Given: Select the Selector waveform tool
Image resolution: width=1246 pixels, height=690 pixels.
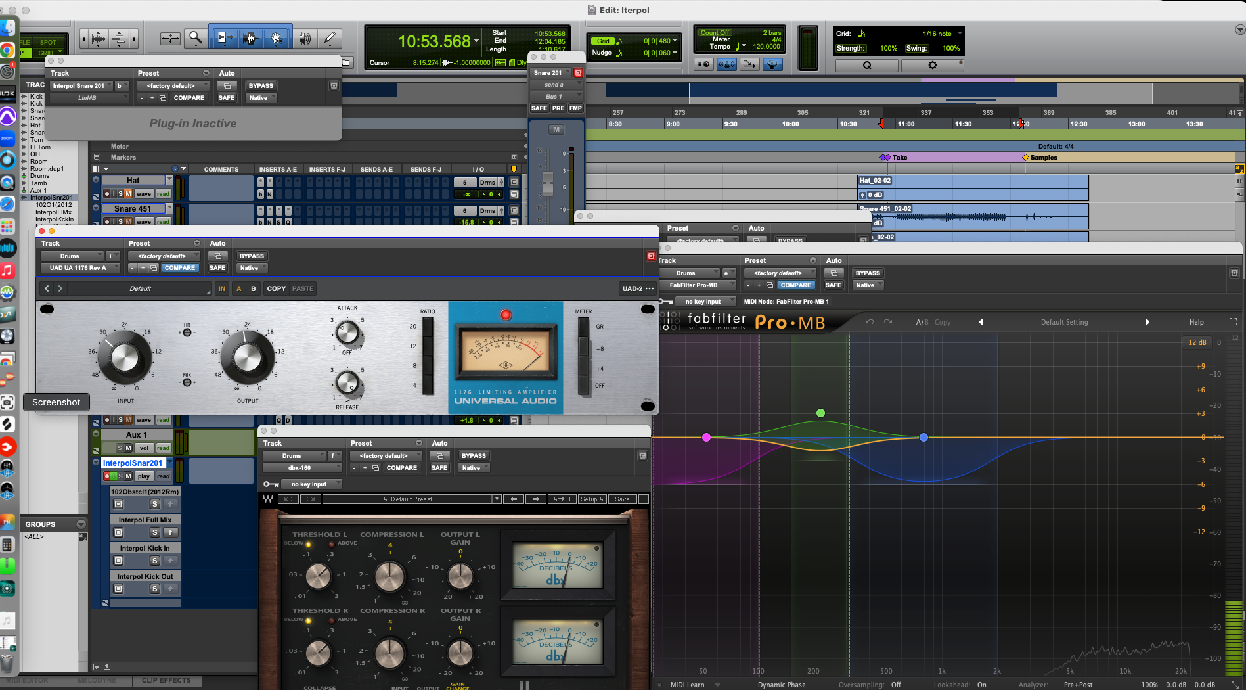Looking at the screenshot, I should tap(250, 38).
